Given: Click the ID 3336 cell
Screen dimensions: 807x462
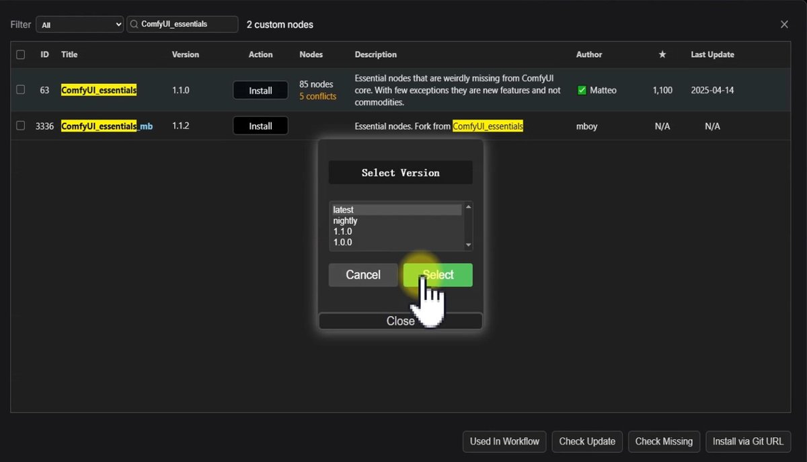Looking at the screenshot, I should (44, 126).
